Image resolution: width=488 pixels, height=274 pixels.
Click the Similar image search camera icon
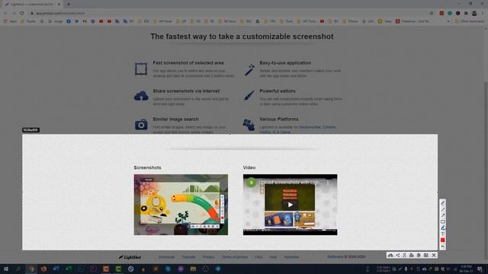tap(141, 125)
